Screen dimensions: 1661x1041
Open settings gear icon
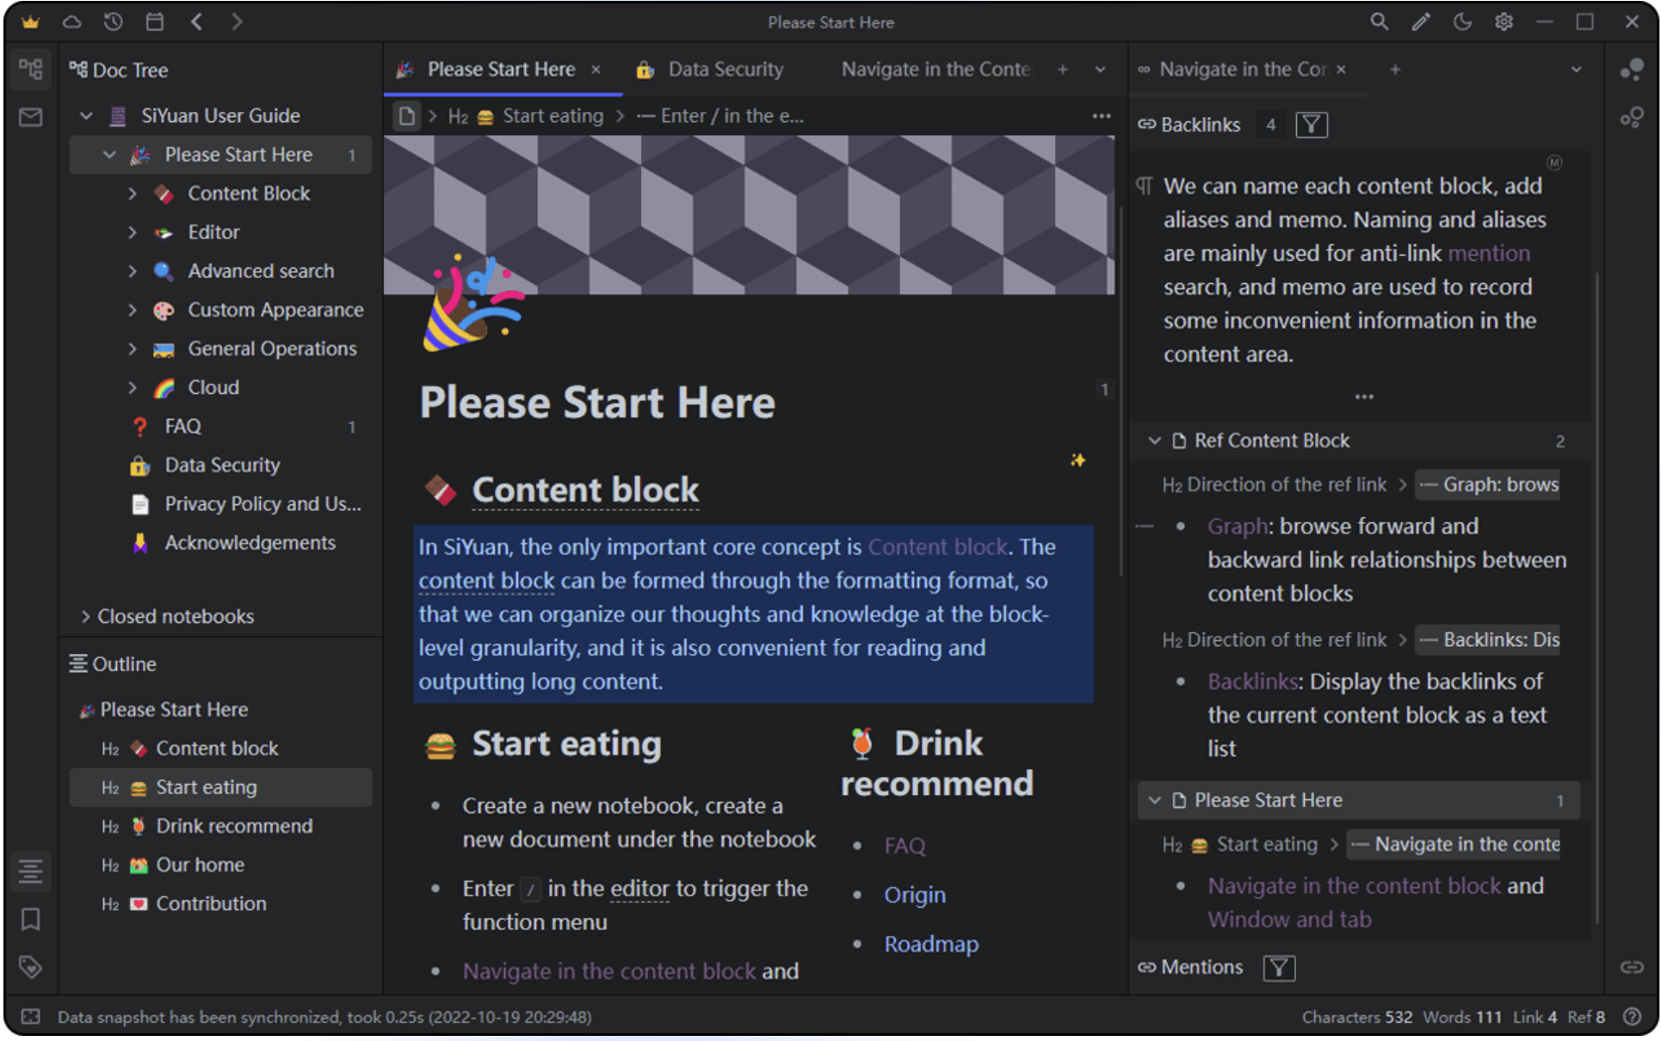pos(1504,22)
